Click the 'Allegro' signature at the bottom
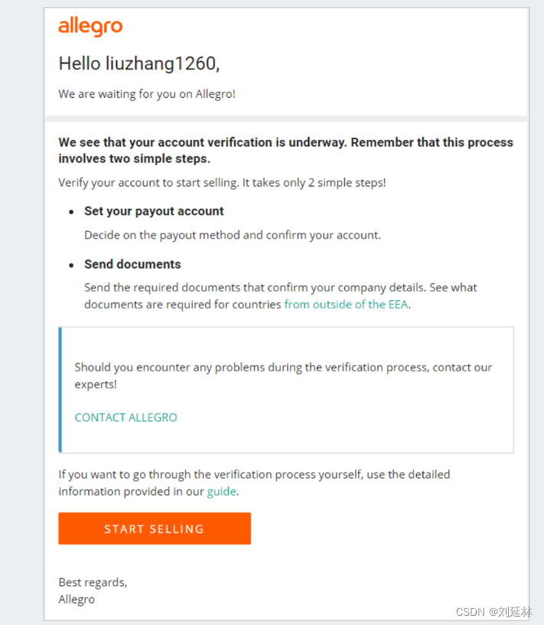The height and width of the screenshot is (625, 544). [x=77, y=599]
